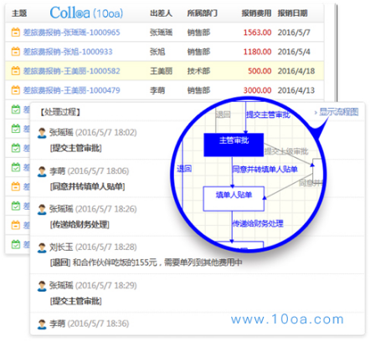Sort by 报销日期 column header
The height and width of the screenshot is (341, 370).
click(292, 13)
